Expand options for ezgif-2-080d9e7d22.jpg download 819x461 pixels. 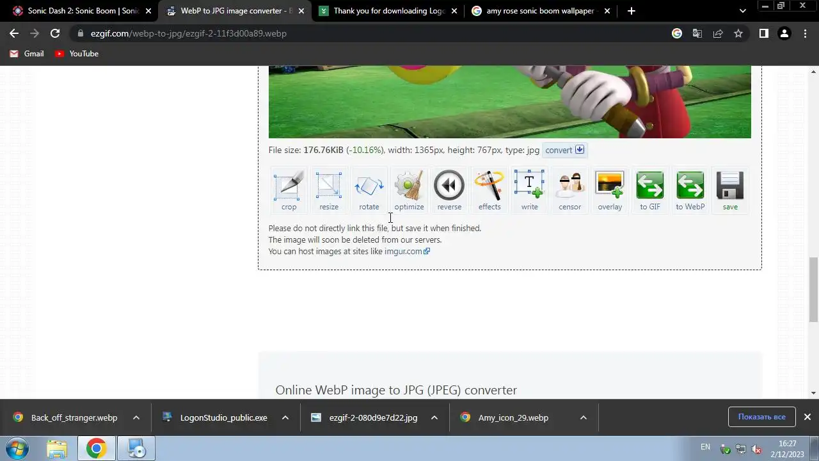(x=434, y=417)
